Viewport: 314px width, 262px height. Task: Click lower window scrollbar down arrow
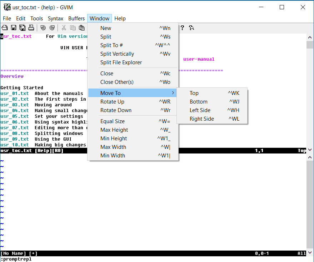coord(310,252)
